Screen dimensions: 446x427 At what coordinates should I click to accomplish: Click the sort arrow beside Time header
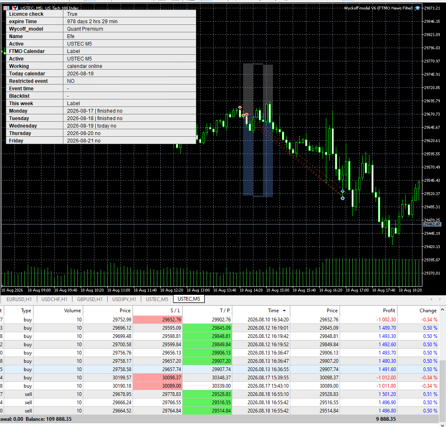click(284, 310)
